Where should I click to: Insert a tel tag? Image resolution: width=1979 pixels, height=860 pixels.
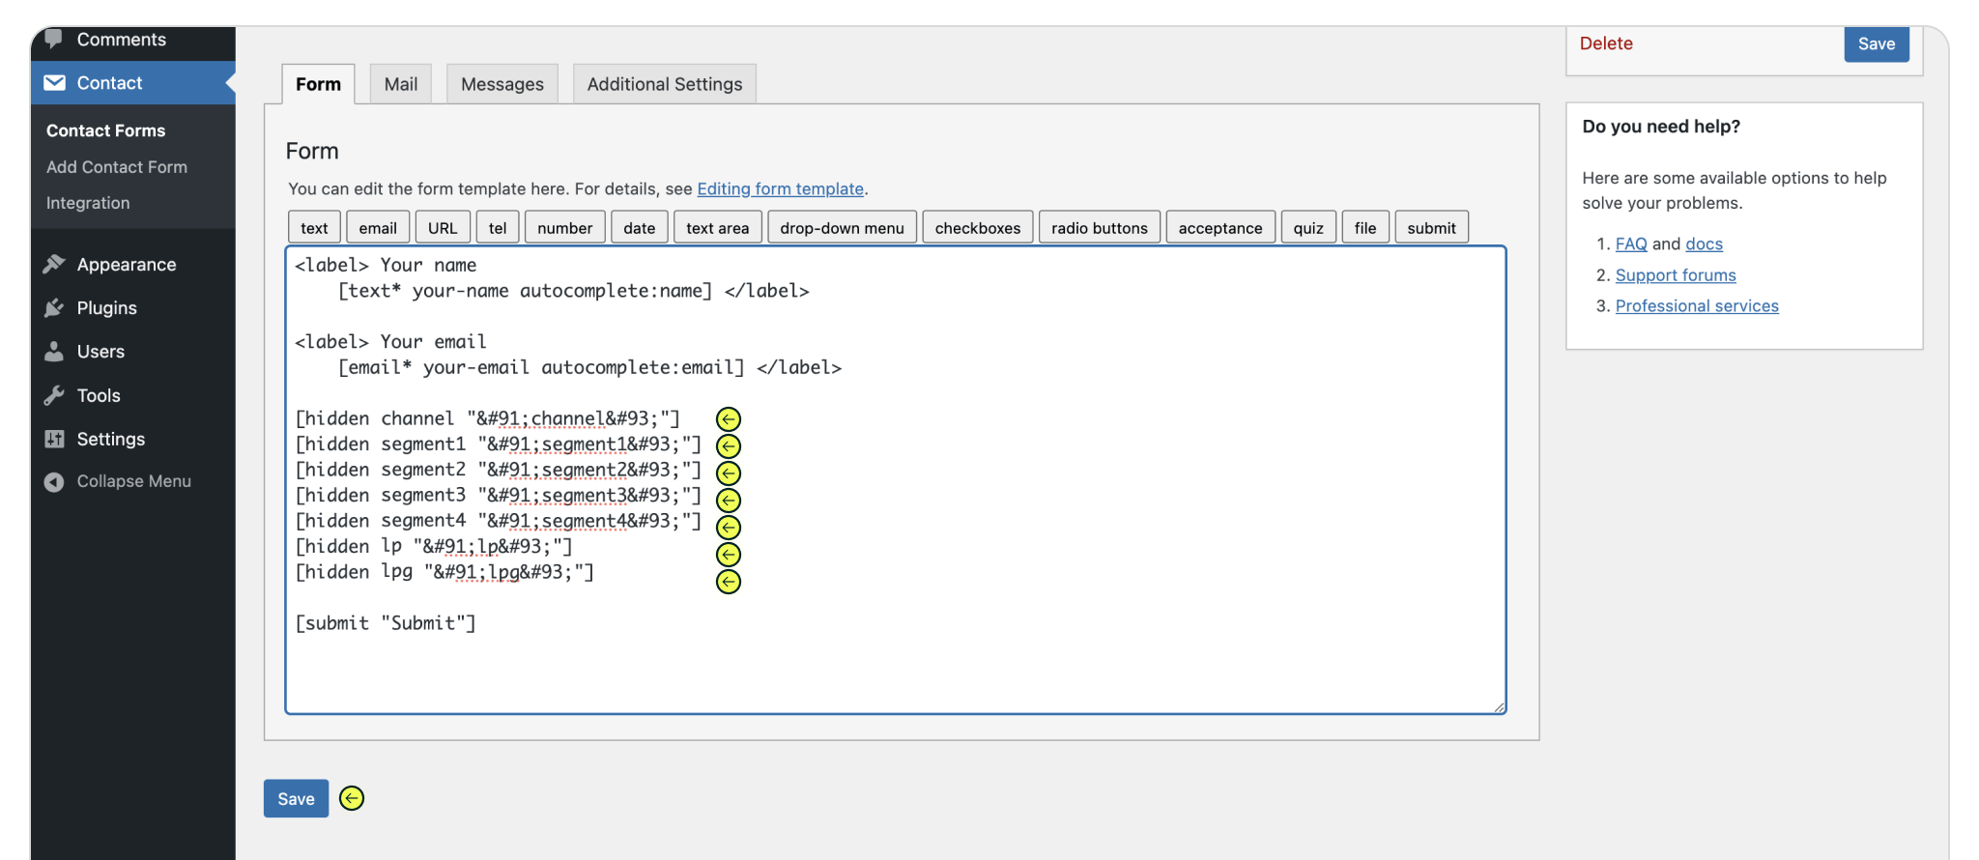(x=498, y=227)
